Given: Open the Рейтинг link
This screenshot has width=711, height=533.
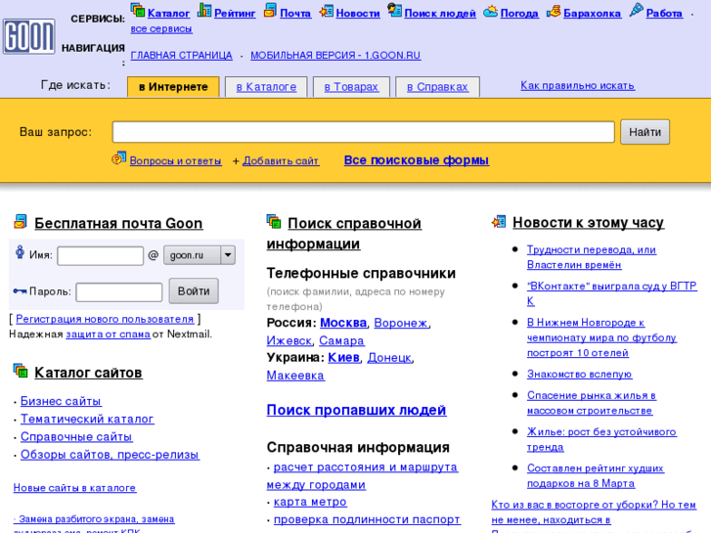Looking at the screenshot, I should point(235,14).
